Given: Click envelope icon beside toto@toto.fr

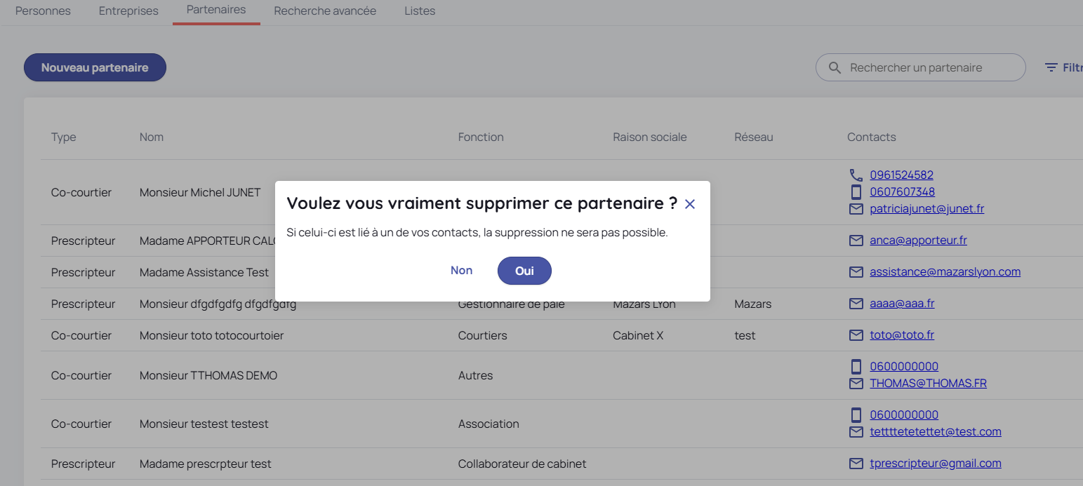Looking at the screenshot, I should tap(856, 335).
